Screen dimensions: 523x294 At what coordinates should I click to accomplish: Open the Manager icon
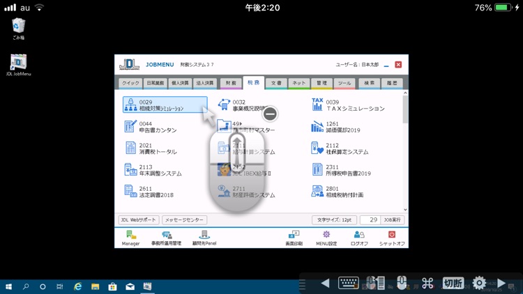point(131,238)
